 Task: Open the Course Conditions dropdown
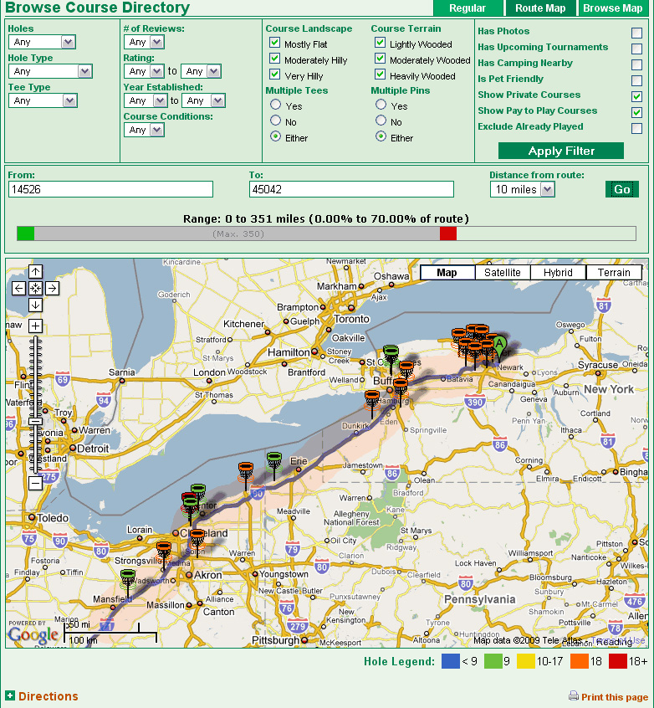(156, 130)
